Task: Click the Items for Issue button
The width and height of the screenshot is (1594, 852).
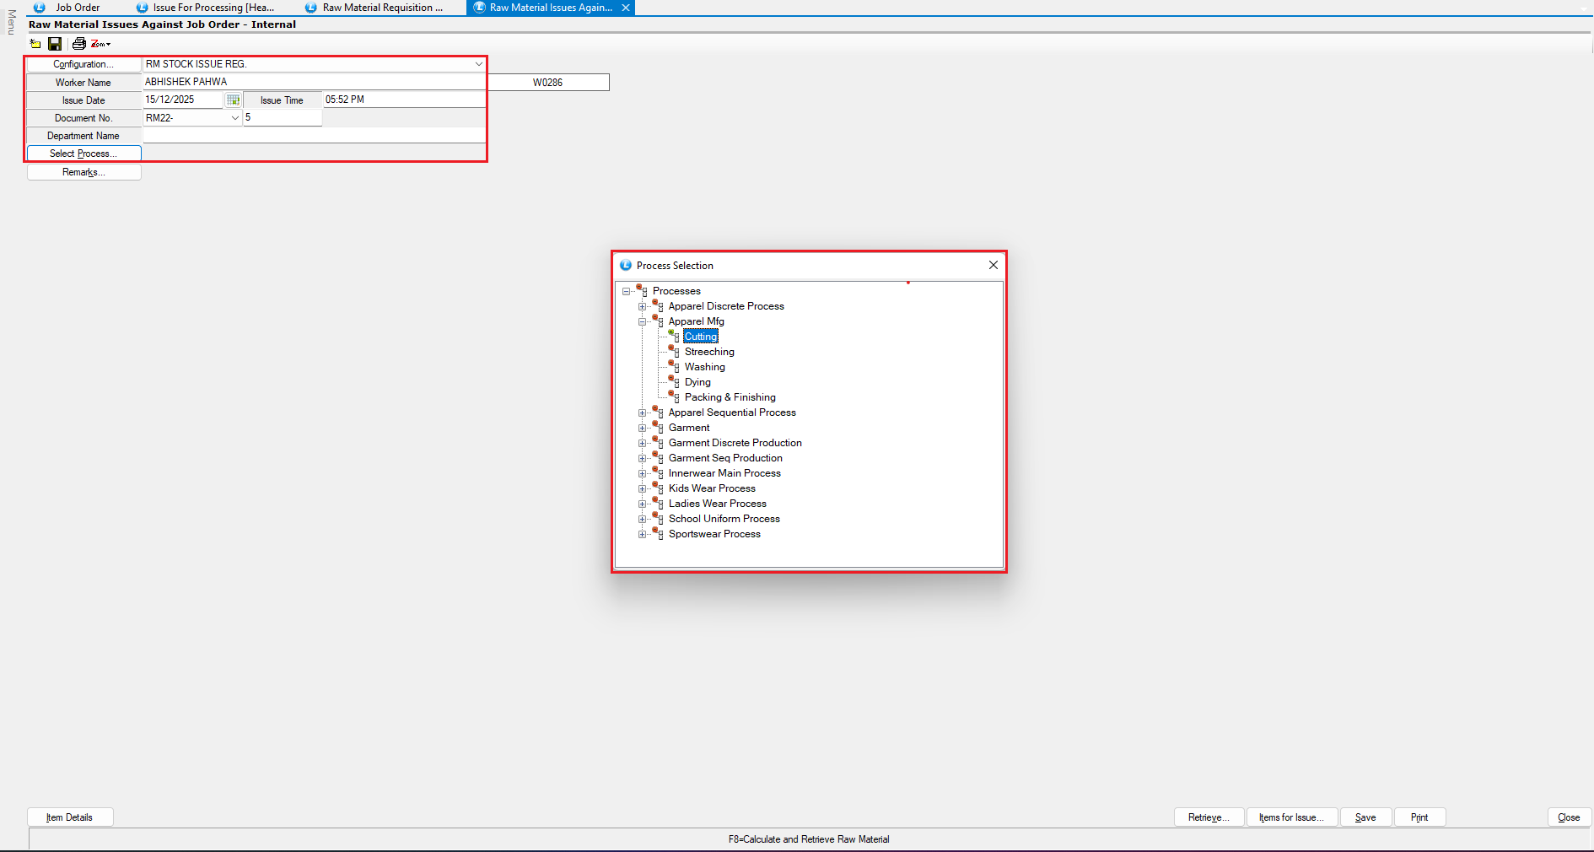Action: pos(1290,817)
